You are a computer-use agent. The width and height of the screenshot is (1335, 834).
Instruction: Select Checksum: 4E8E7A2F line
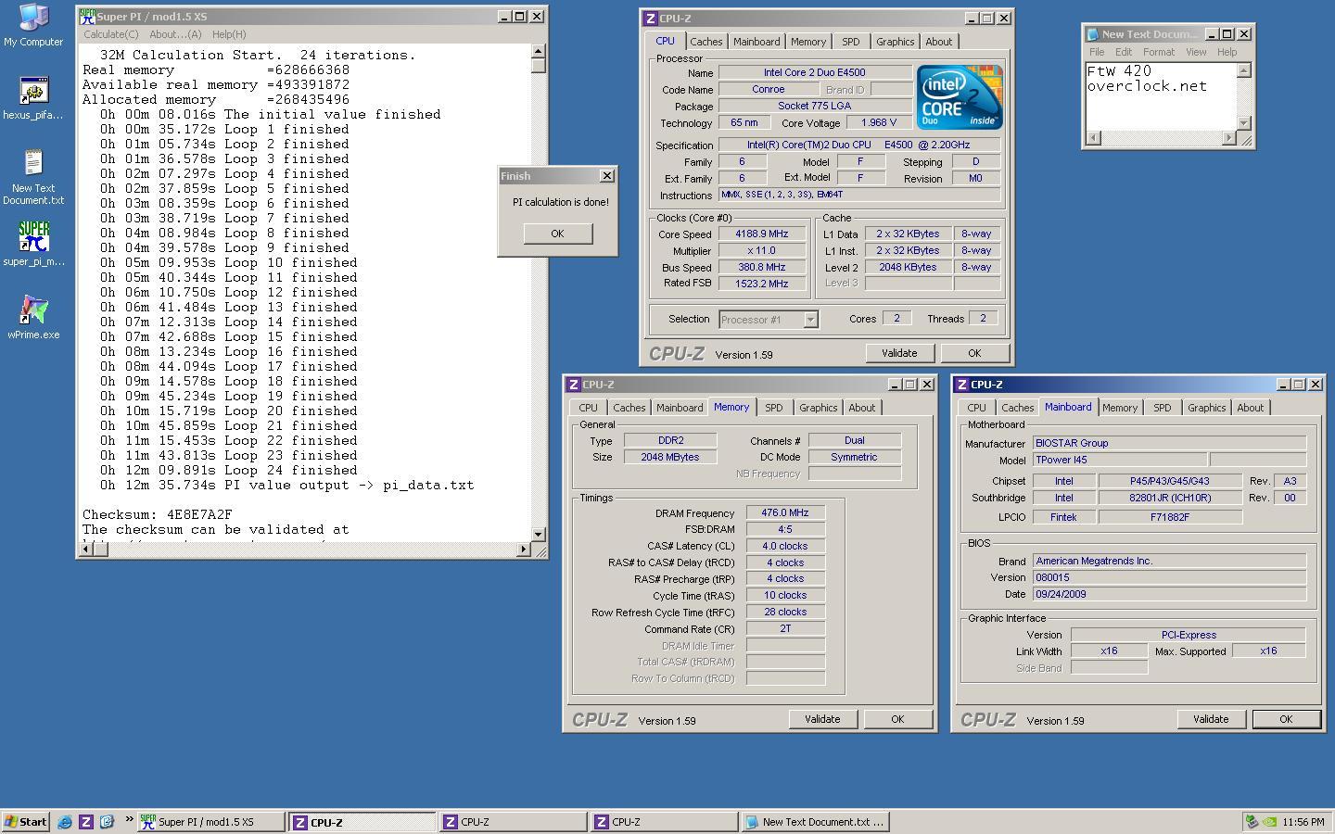pyautogui.click(x=158, y=514)
